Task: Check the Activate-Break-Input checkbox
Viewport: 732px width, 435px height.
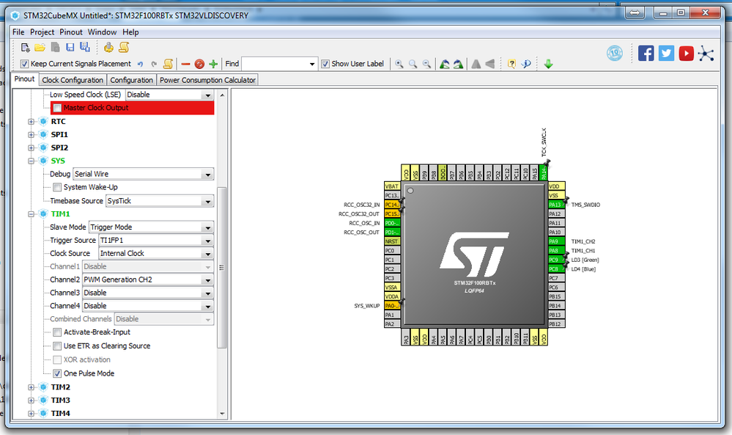Action: pos(57,332)
